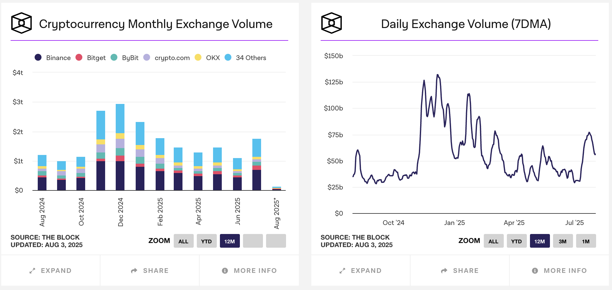Toggle the Bitget legend entry
612x290 pixels.
(x=91, y=58)
